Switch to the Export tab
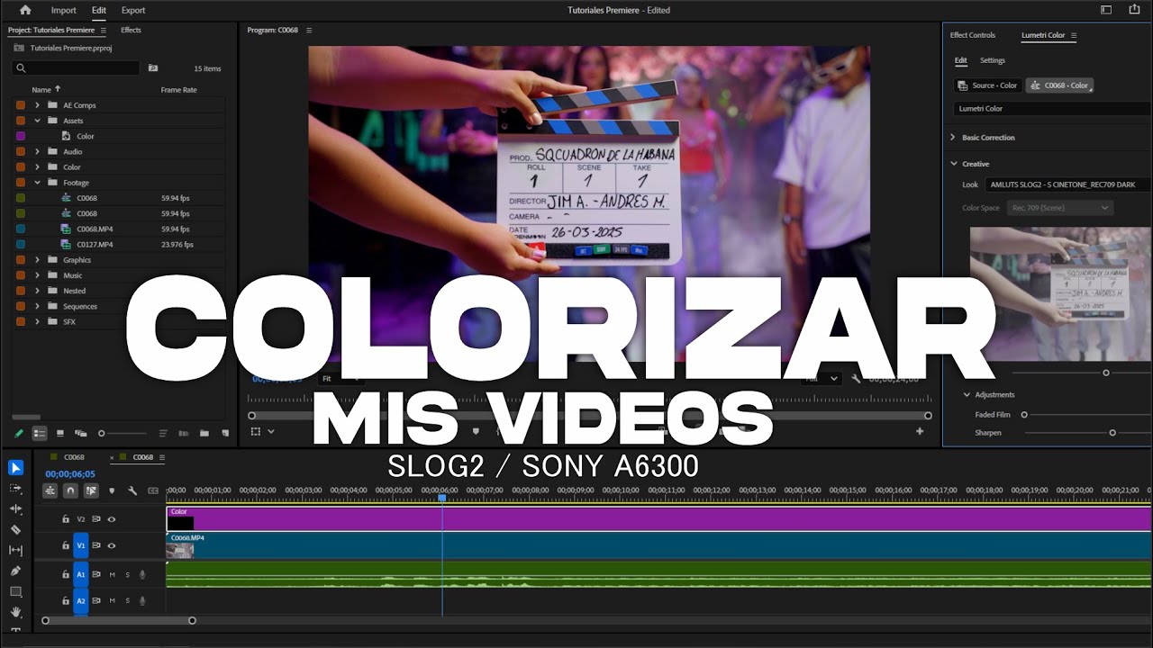Image resolution: width=1153 pixels, height=648 pixels. [x=133, y=10]
